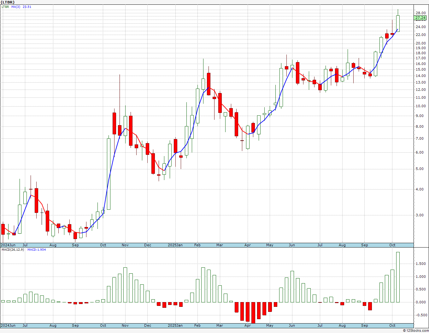Click the 1.500 MACD axis label
This screenshot has height=333, width=429.
(421, 264)
